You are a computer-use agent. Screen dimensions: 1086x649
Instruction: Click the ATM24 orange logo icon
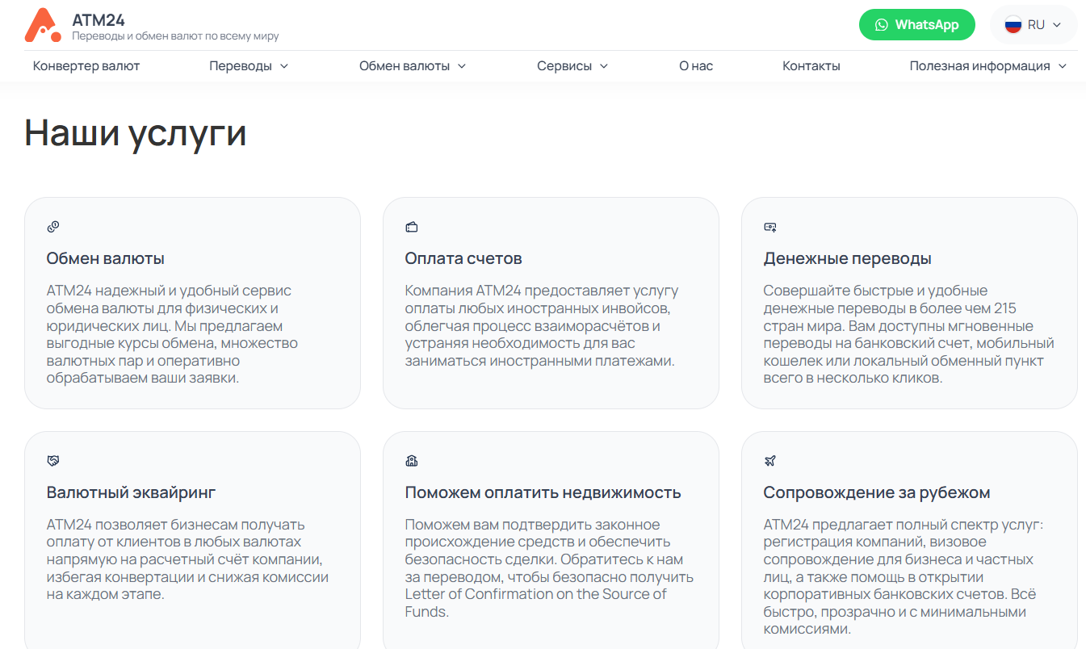[43, 25]
